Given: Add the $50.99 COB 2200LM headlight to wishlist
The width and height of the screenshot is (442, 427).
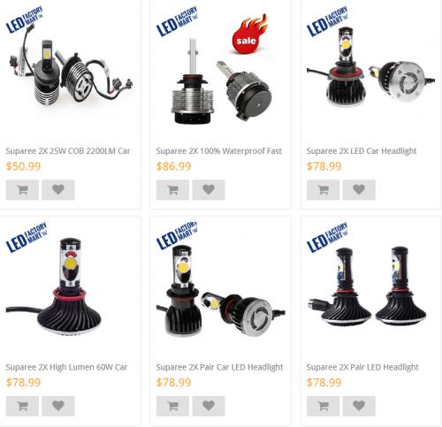Looking at the screenshot, I should click(x=58, y=190).
